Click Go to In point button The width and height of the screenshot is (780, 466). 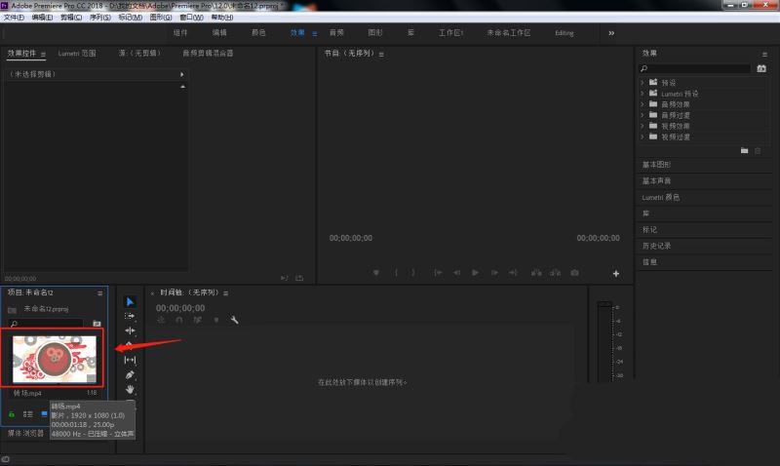point(438,273)
